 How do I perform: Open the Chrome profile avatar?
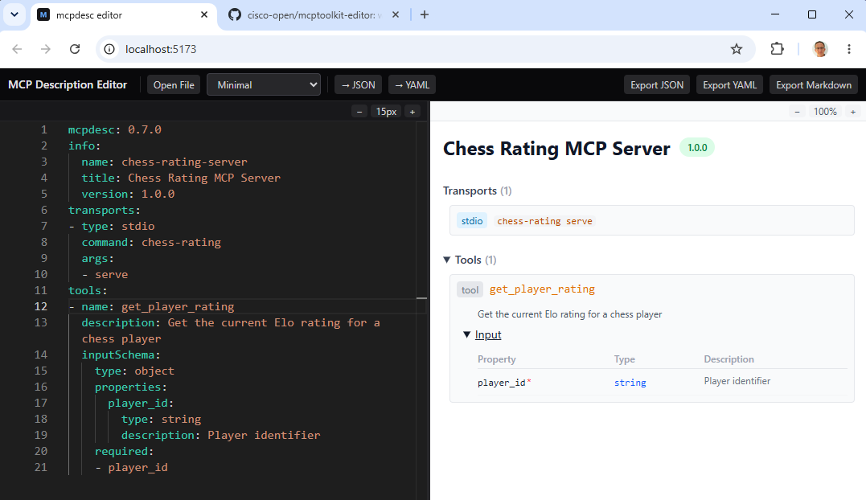pyautogui.click(x=820, y=49)
